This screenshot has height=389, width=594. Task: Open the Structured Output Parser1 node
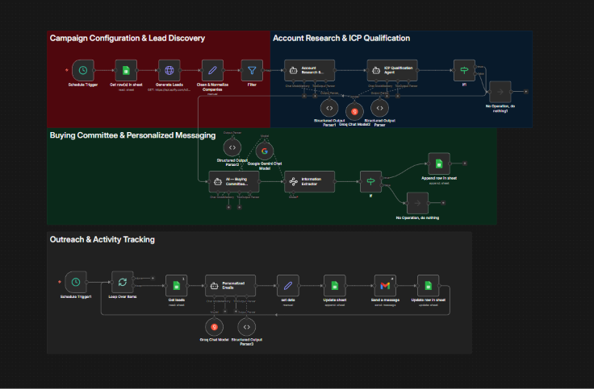[x=329, y=108]
